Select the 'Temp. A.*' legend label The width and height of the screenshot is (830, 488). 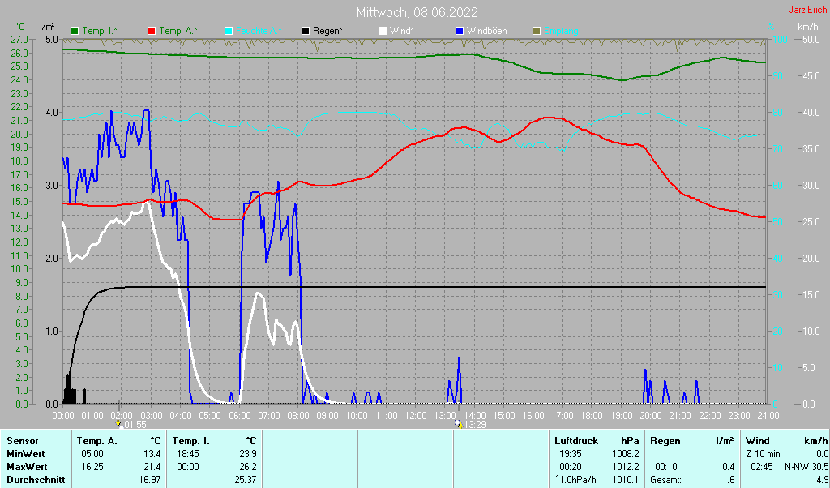click(x=178, y=32)
